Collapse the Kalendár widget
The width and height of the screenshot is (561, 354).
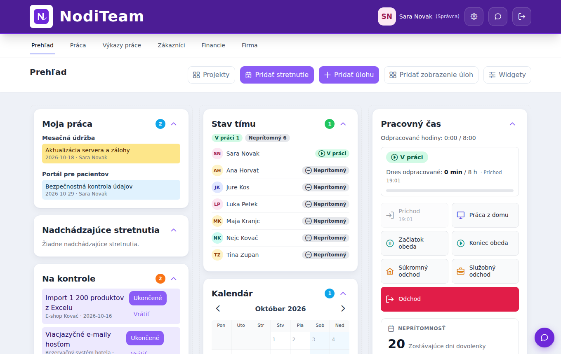(343, 293)
